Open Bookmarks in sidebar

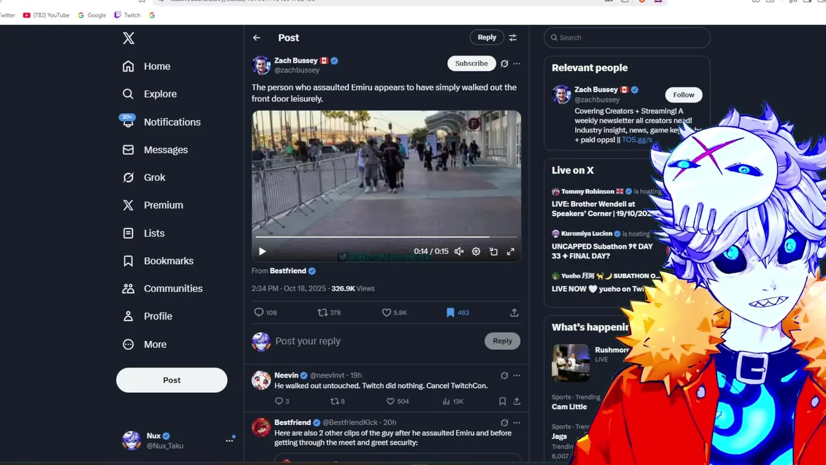(158, 261)
